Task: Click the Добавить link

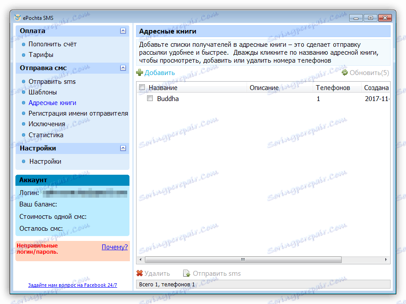Action: (159, 73)
